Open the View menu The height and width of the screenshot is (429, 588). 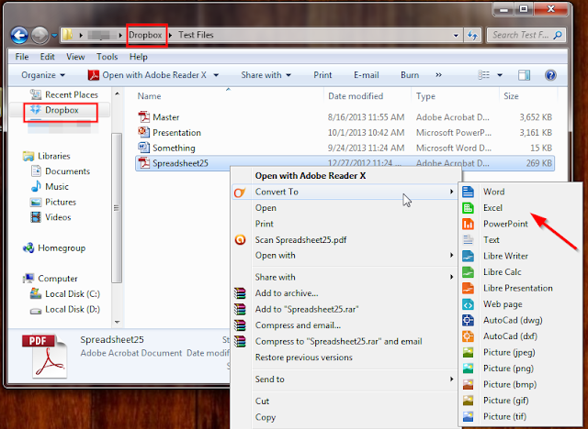coord(75,57)
